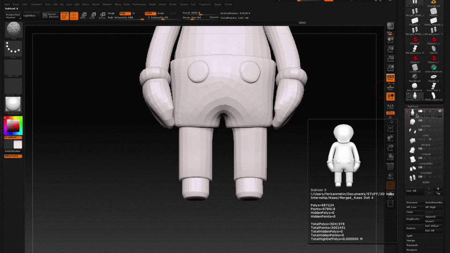Image resolution: width=450 pixels, height=253 pixels.
Task: Toggle the Rgb color mode button
Action: click(x=125, y=13)
